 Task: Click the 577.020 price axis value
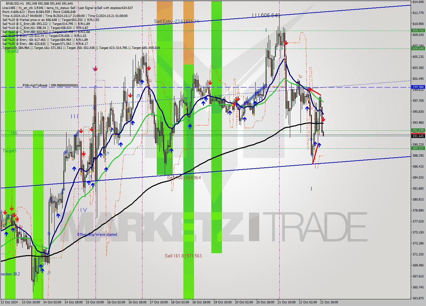tap(418, 221)
